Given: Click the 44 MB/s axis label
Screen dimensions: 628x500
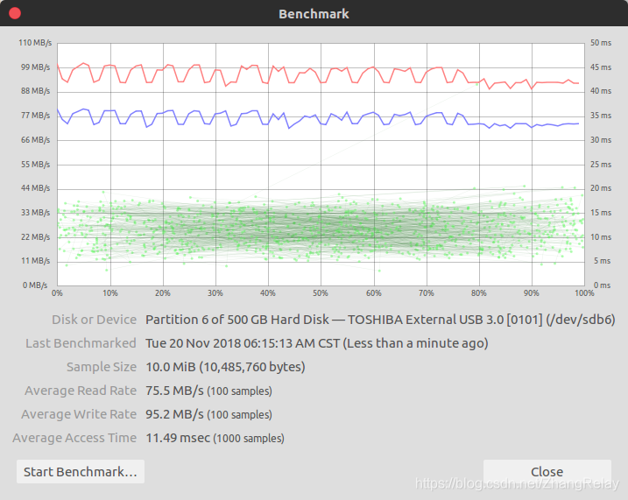Looking at the screenshot, I should tap(36, 187).
